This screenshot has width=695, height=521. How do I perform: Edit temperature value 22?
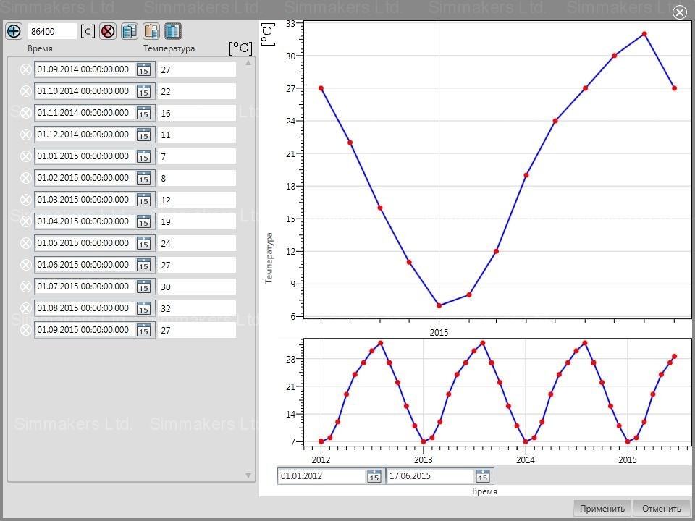point(197,91)
